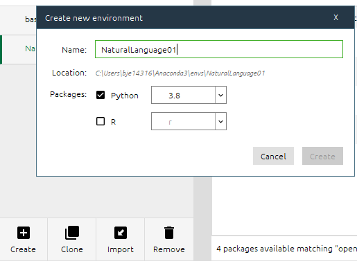This screenshot has width=357, height=266.
Task: Uncheck the Python package checkbox
Action: point(101,95)
